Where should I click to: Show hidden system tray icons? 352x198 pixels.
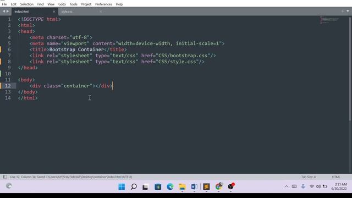point(287,186)
